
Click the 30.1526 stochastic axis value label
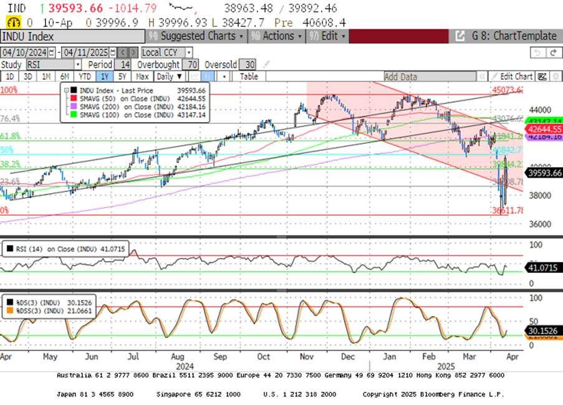543,330
